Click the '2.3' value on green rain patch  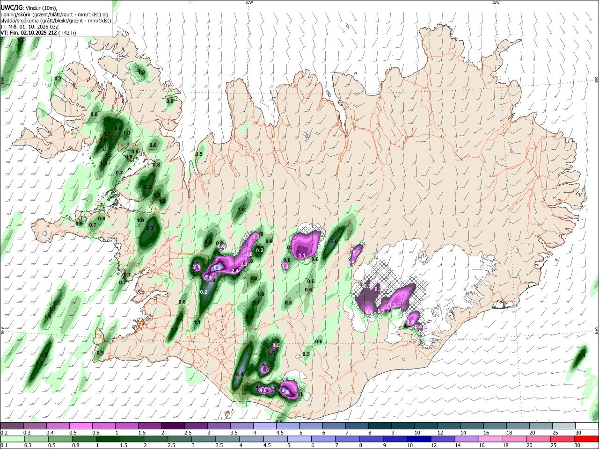point(150,228)
